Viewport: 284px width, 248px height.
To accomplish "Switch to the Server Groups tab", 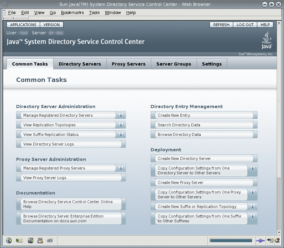I will 174,64.
